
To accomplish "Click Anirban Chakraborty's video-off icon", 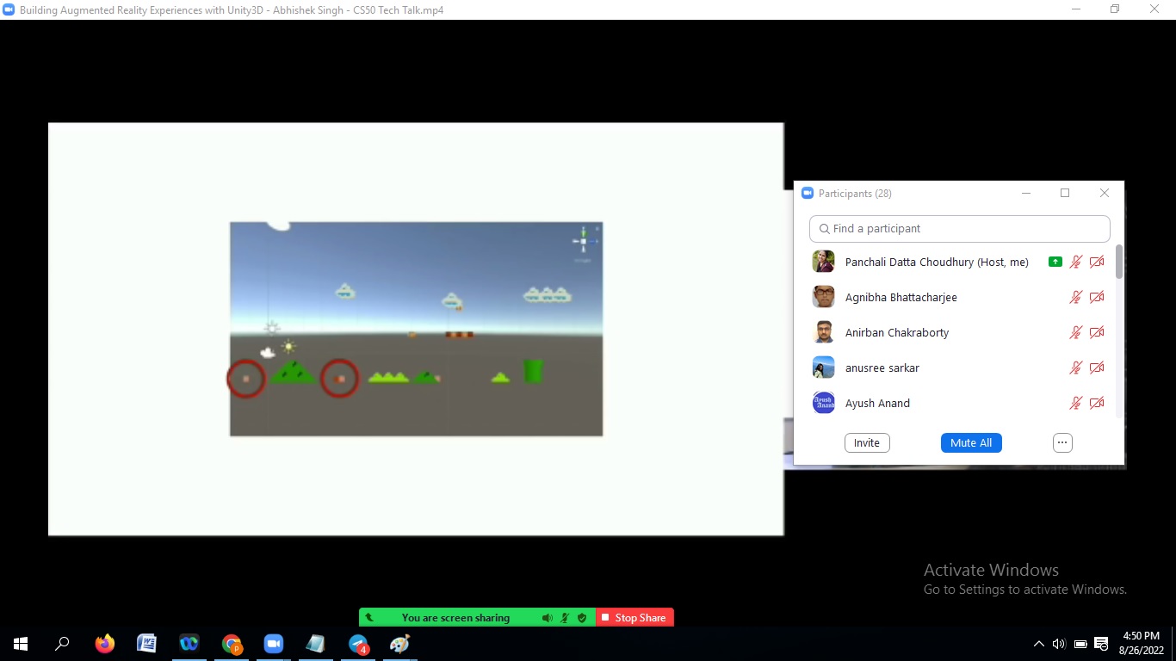I will 1097,332.
